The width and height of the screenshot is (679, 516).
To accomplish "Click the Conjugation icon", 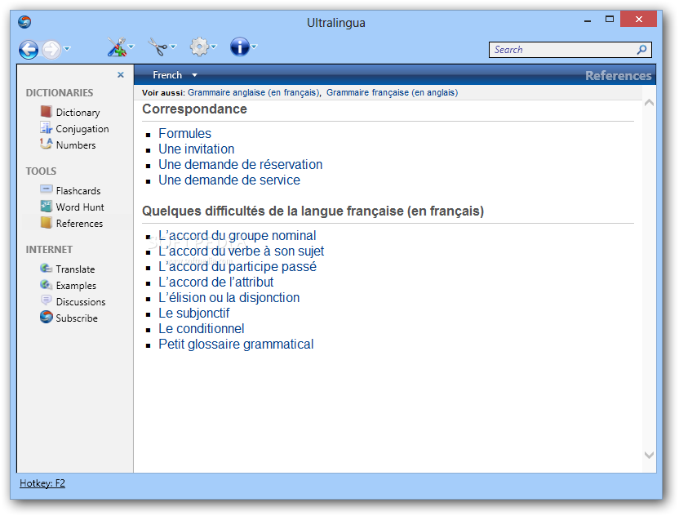I will pyautogui.click(x=46, y=128).
